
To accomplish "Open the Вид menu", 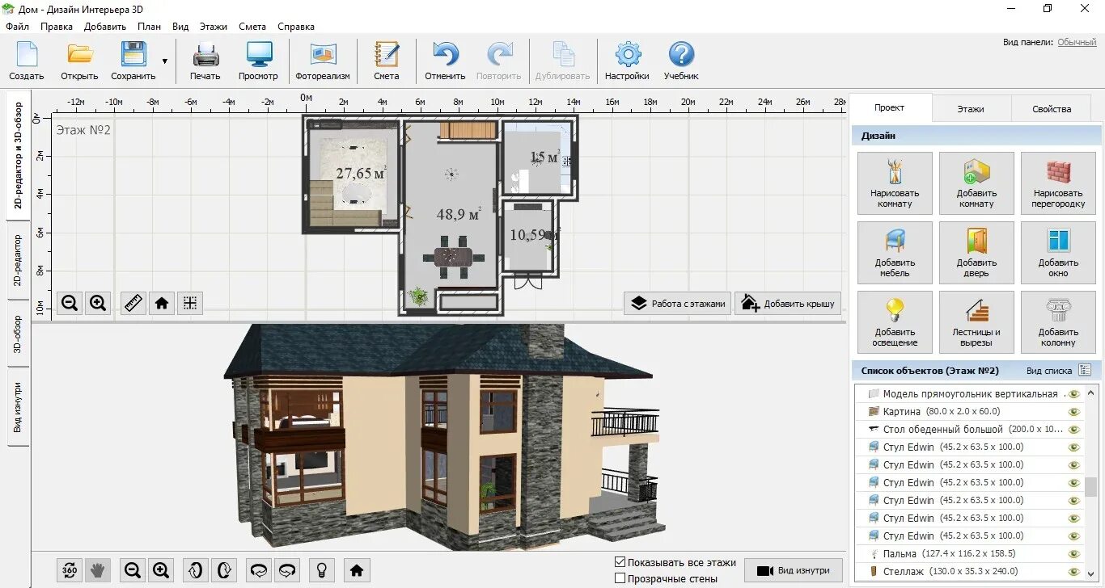I will pos(180,27).
